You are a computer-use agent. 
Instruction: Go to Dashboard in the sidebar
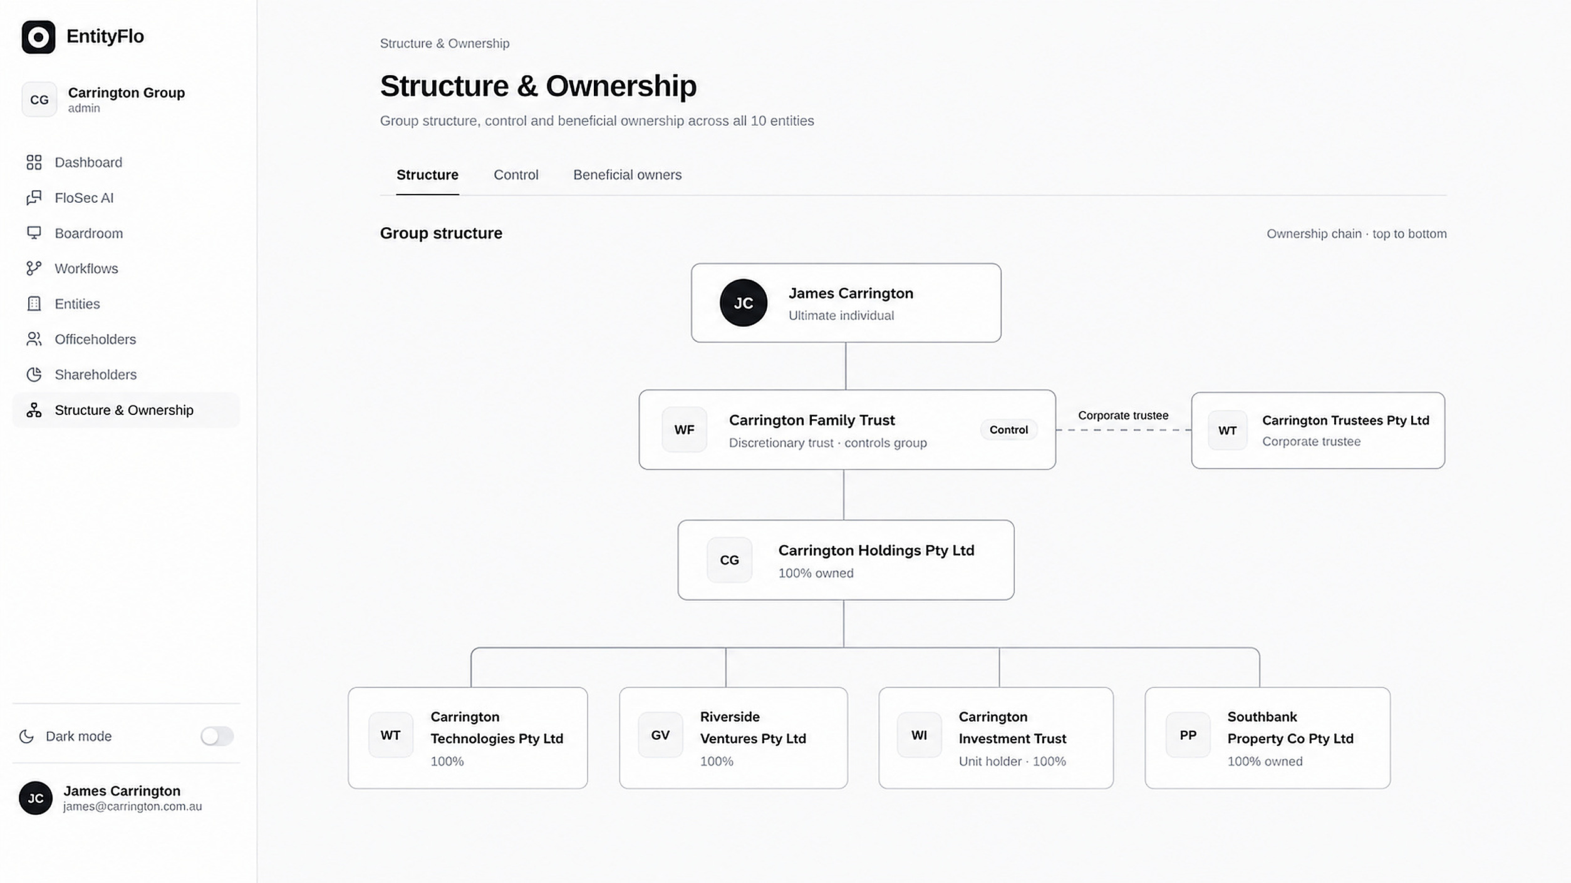coord(126,163)
